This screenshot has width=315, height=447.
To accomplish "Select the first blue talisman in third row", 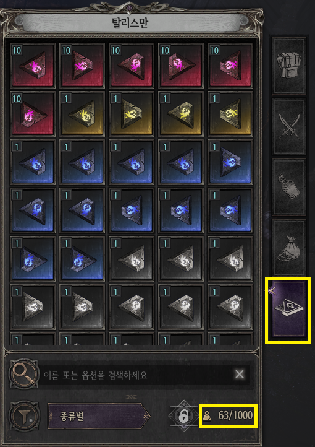I will [x=32, y=162].
